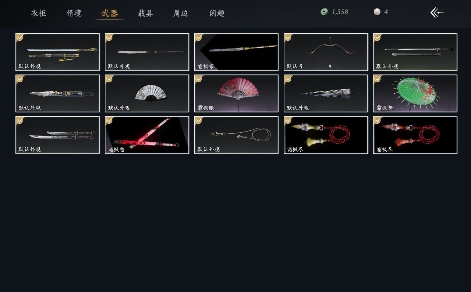Select the default striped umbrella skin
This screenshot has height=292, width=471.
point(326,93)
